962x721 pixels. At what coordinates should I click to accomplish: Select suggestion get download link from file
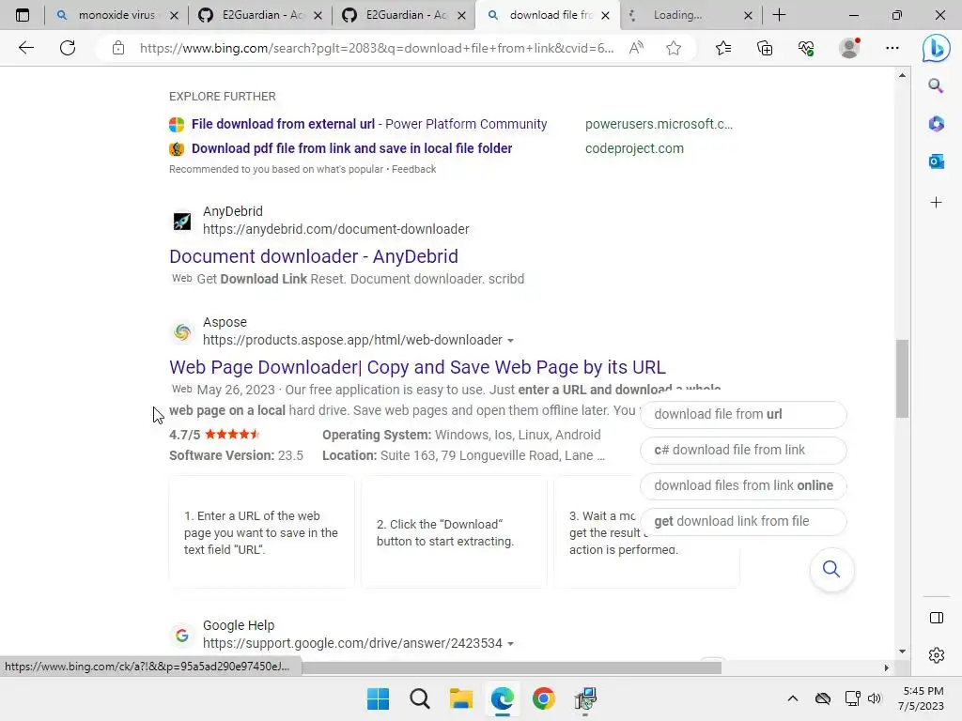[x=743, y=521]
